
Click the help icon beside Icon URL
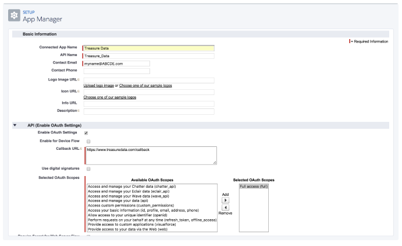(79, 92)
